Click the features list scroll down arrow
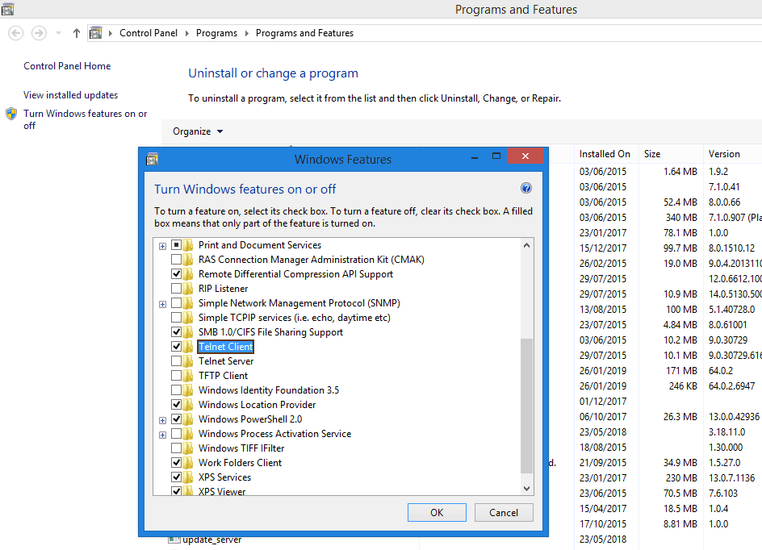 point(527,489)
